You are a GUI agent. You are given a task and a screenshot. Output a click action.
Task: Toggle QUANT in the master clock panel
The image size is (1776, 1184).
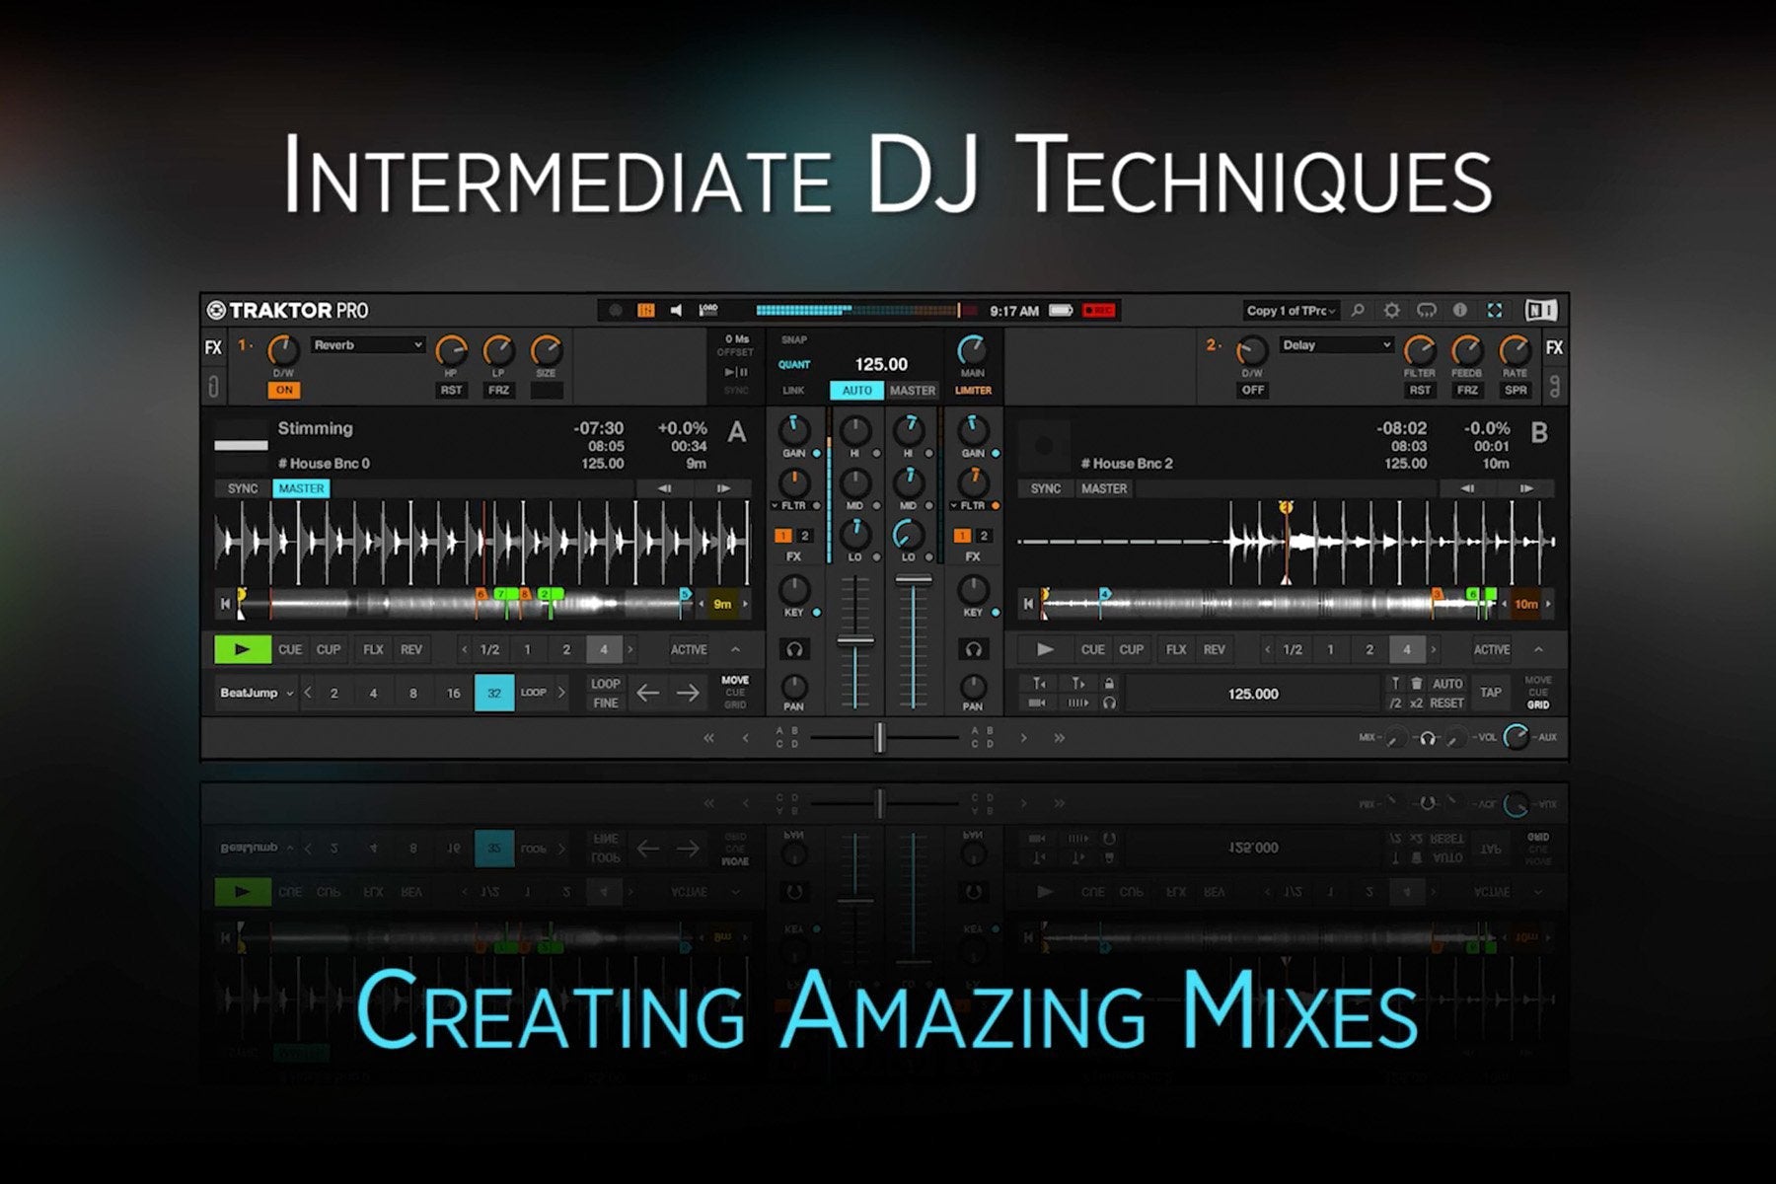click(x=795, y=365)
